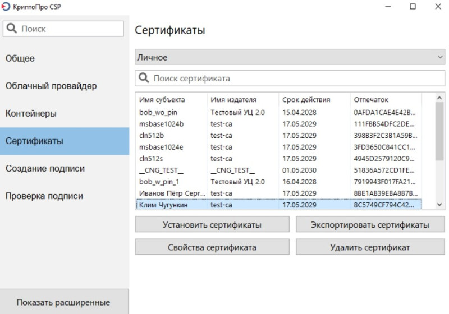
Task: Click the КриптоПро CSP app logo icon
Action: tap(6, 6)
